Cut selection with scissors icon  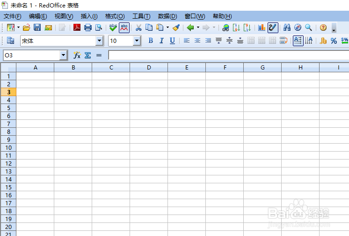click(x=138, y=28)
